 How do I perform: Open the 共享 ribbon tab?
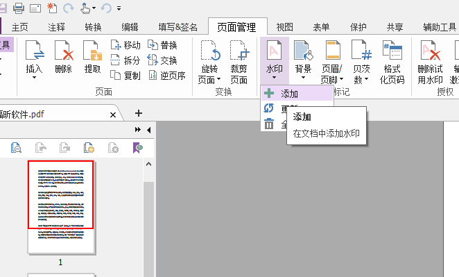395,27
